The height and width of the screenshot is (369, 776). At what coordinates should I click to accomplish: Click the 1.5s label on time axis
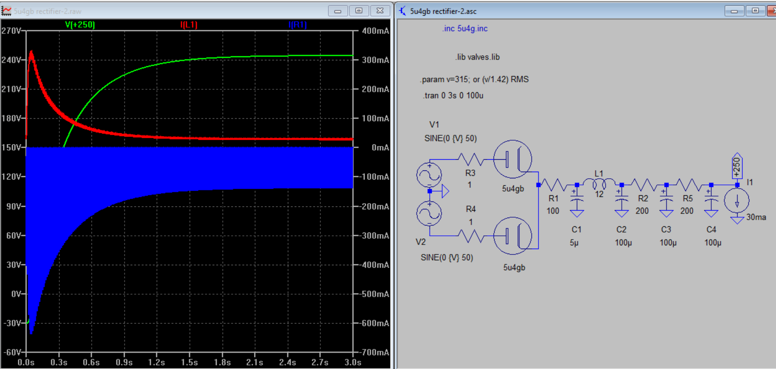189,363
